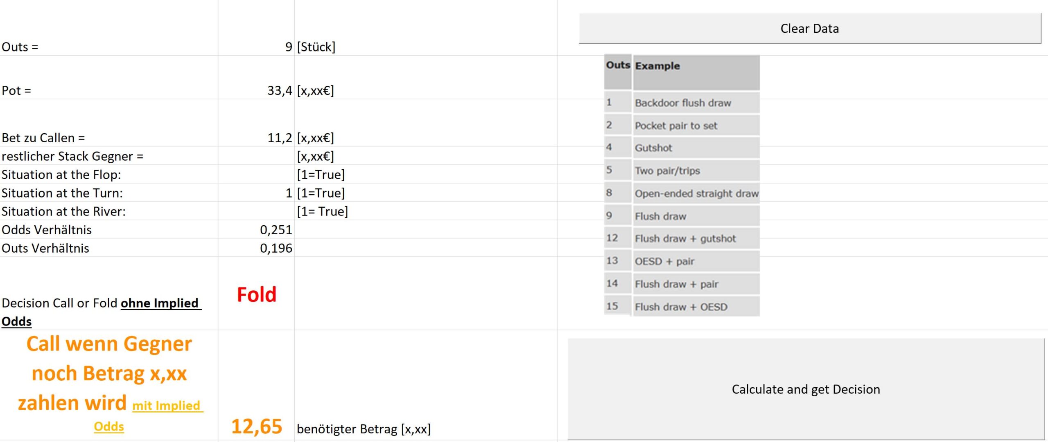This screenshot has width=1048, height=442.
Task: Select the Situation at the Flop value cell
Action: point(257,174)
